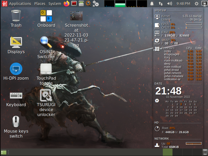Screen dimensions: 208x156
Task: Click the Uptime 0h 3m 5s value
Action: tap(196, 20)
